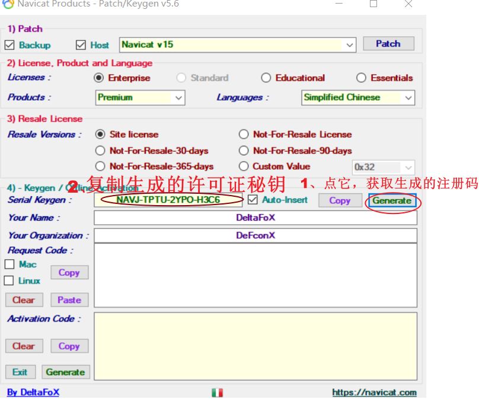This screenshot has width=479, height=412.
Task: Click the Paste button
Action: tap(69, 300)
